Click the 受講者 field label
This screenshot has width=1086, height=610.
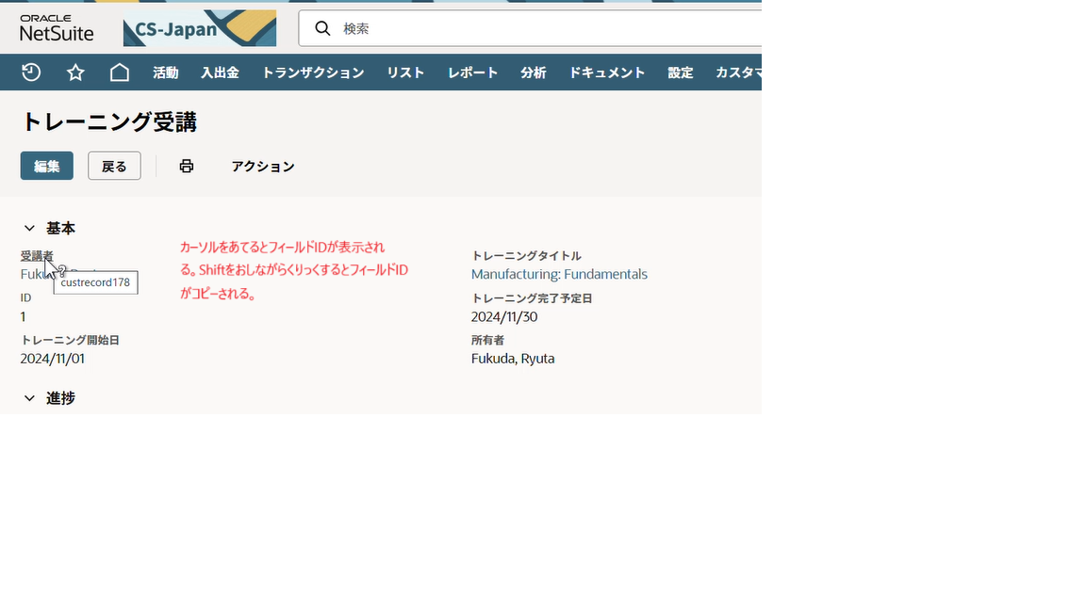click(x=37, y=256)
